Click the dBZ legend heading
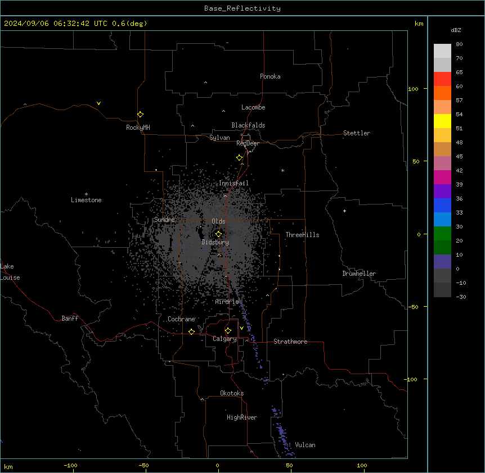Screen dimensions: 485x473 click(456, 30)
